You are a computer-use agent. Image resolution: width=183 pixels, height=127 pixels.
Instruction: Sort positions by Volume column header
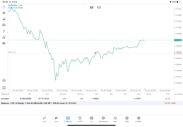tap(80, 94)
